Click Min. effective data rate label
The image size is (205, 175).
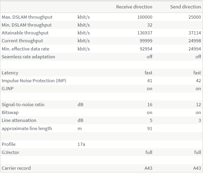tap(25, 49)
